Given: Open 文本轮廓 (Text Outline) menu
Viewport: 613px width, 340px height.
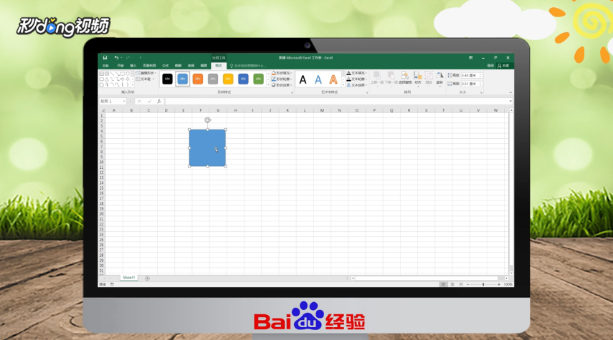Looking at the screenshot, I should coord(356,79).
